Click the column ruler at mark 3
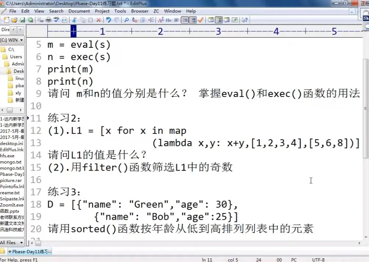Screen dimensions: 369x262 pos(219,31)
